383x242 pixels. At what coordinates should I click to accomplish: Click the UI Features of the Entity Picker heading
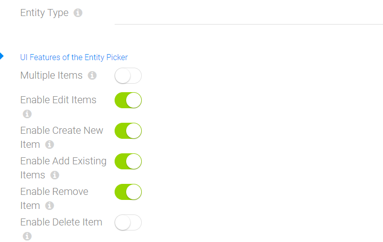74,58
